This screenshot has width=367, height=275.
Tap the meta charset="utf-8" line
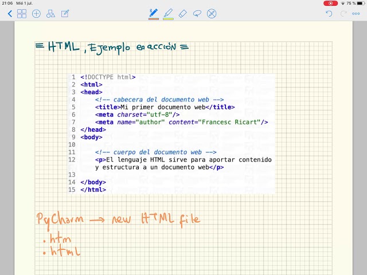(138, 115)
